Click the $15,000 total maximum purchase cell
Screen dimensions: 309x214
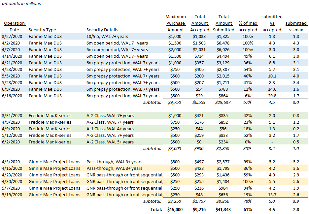tap(177, 209)
